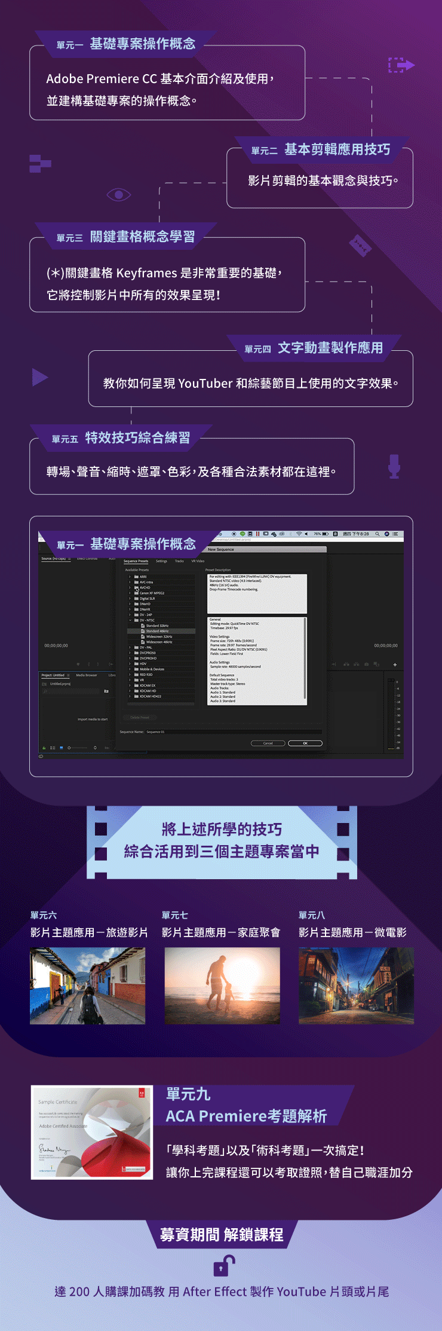Expand the DNxHD preset folder
Screen dimensions: 442x1331
pos(130,604)
